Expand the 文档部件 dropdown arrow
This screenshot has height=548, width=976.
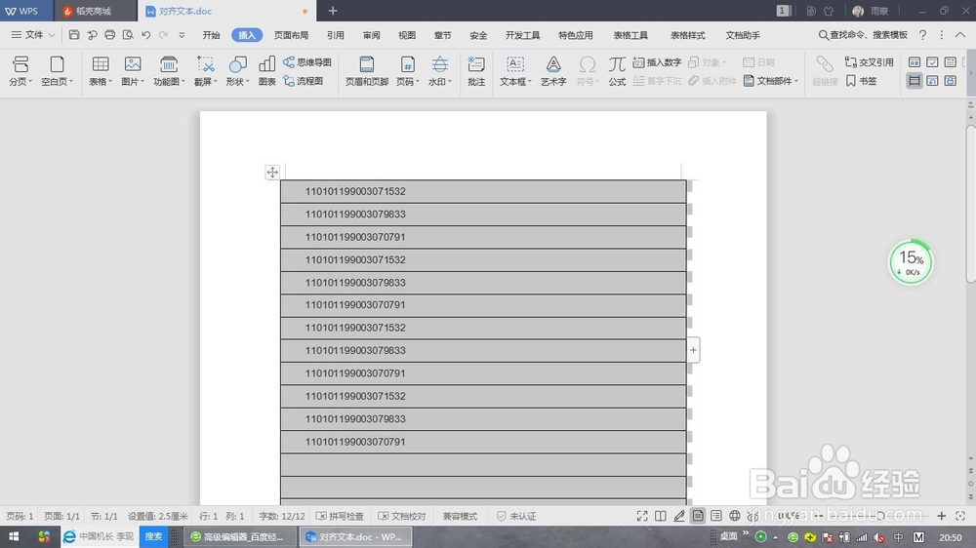point(796,82)
